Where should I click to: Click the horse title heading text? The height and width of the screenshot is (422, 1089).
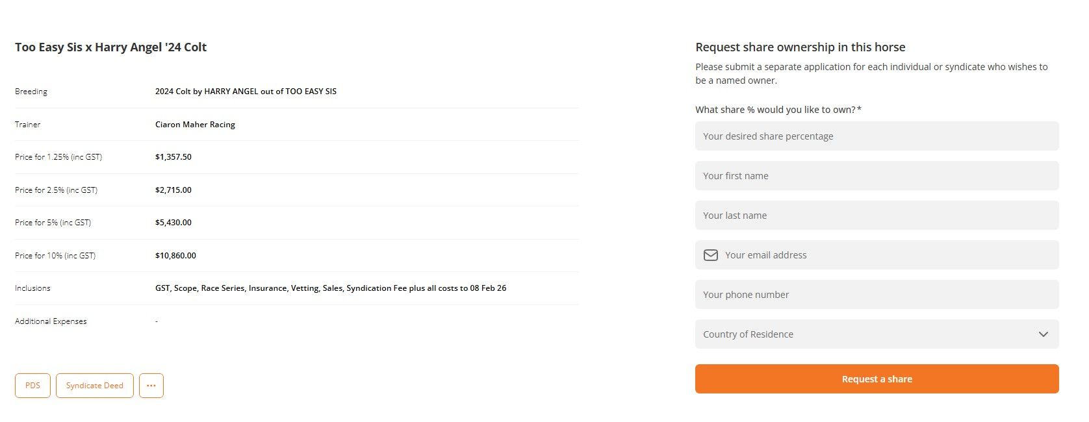click(x=110, y=47)
